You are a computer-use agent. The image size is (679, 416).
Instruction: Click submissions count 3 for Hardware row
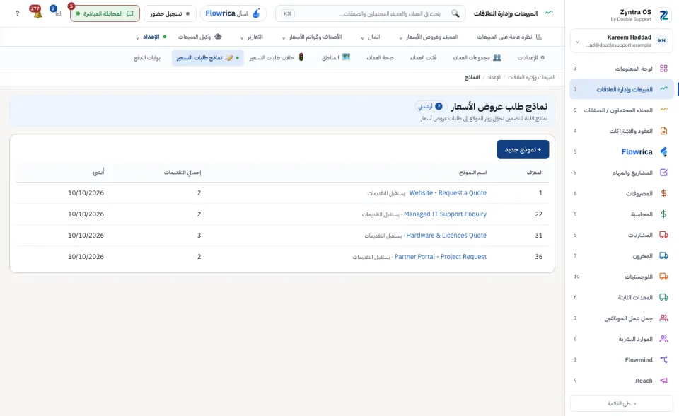[x=199, y=236]
